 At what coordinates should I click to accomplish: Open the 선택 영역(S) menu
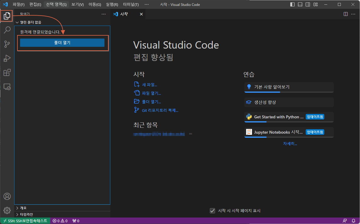click(56, 5)
